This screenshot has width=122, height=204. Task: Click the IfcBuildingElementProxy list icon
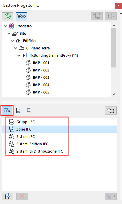coord(25,55)
